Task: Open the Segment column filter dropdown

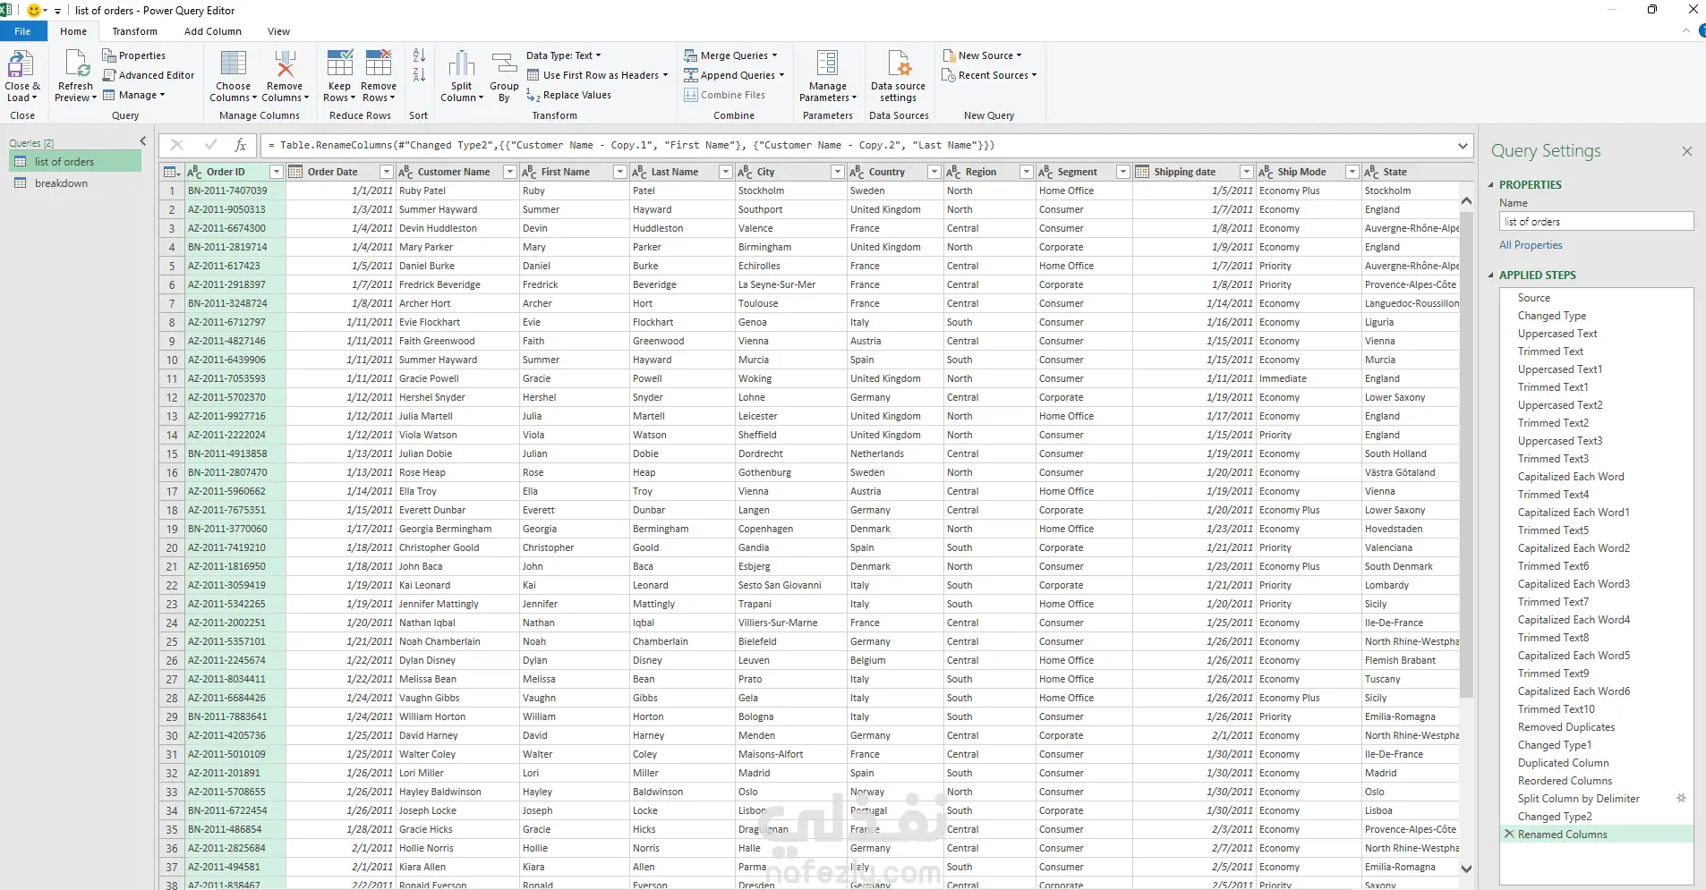Action: point(1122,172)
